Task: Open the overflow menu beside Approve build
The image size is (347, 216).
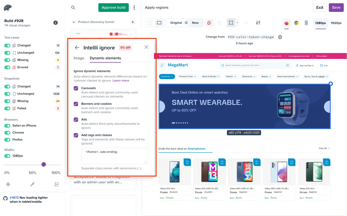Action: tap(134, 8)
